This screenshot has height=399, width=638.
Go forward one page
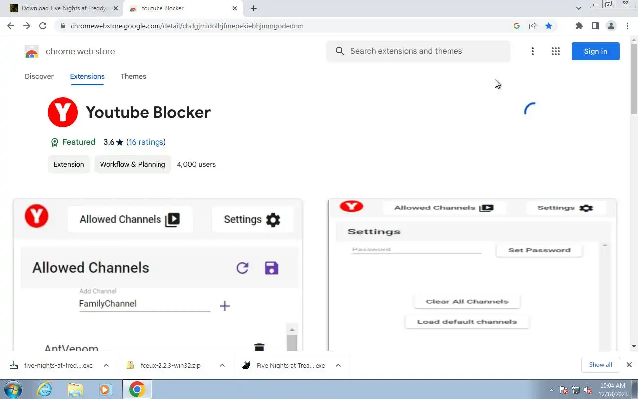pyautogui.click(x=27, y=26)
